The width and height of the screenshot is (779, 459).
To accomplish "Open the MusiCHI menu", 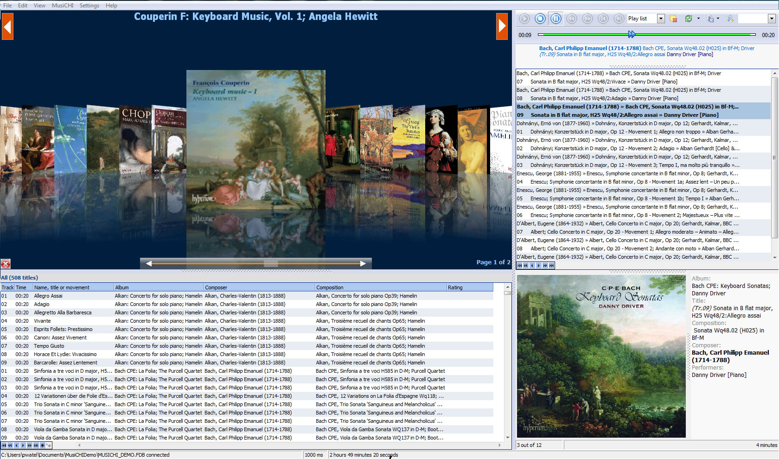I will (x=62, y=6).
